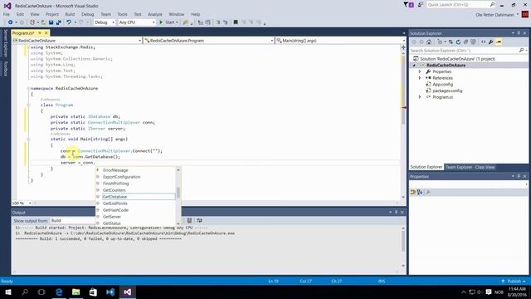Open the Start button dropdown arrow
The width and height of the screenshot is (531, 299).
[x=177, y=22]
